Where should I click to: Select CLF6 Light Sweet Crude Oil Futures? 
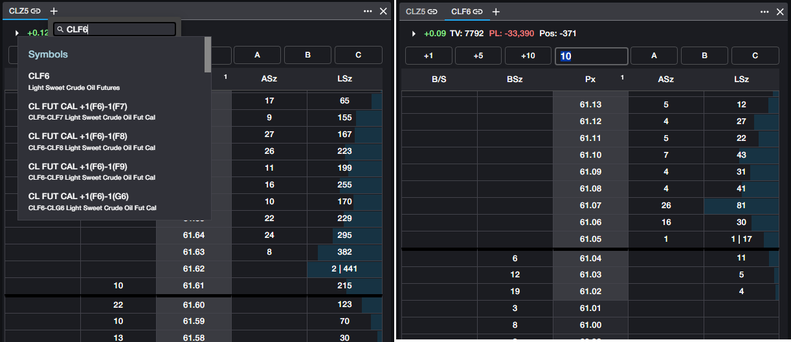74,81
